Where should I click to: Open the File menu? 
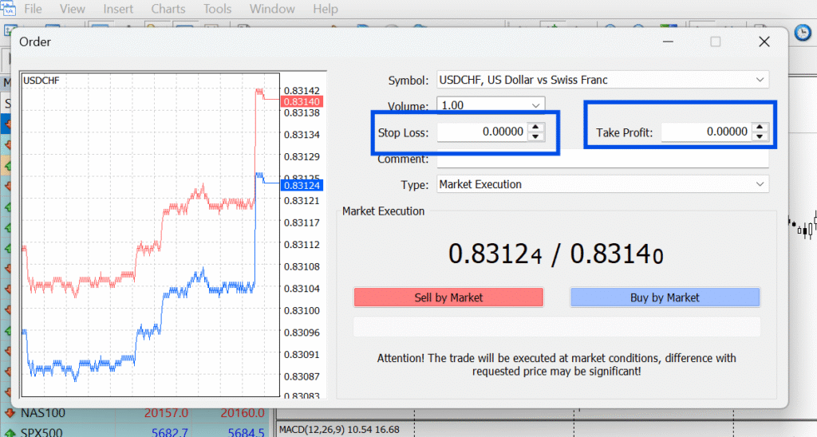pos(34,10)
